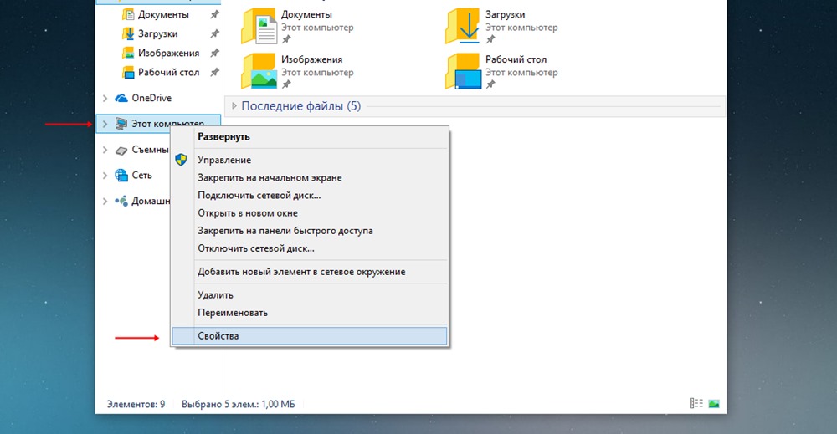The image size is (837, 434).
Task: Unpin Рабочий стол via sidebar pin icon
Action: click(214, 72)
